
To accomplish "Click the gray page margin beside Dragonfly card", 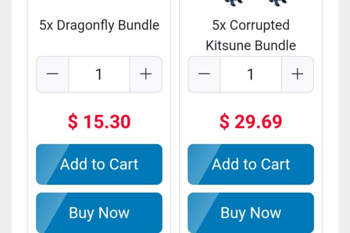I will [x=6, y=116].
